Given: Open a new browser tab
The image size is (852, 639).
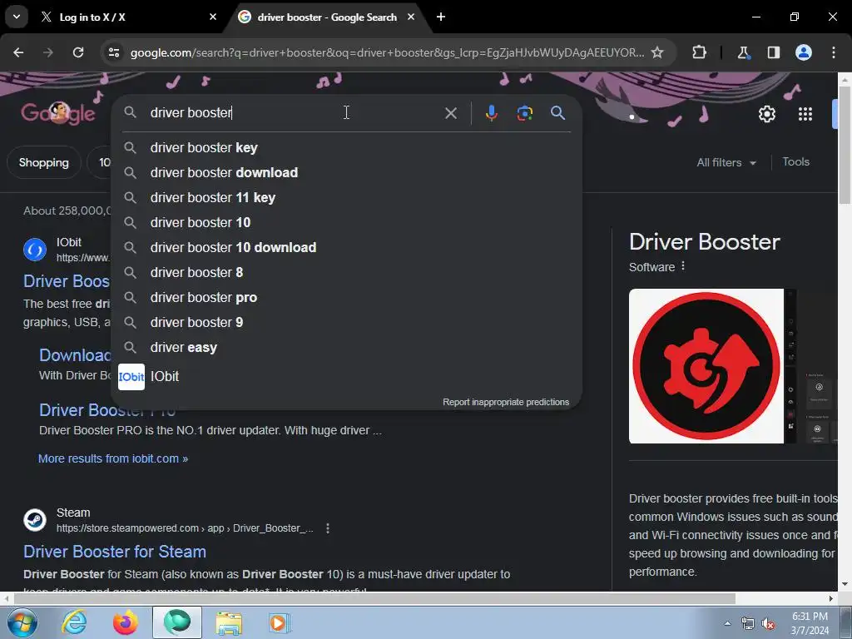Looking at the screenshot, I should pyautogui.click(x=441, y=17).
